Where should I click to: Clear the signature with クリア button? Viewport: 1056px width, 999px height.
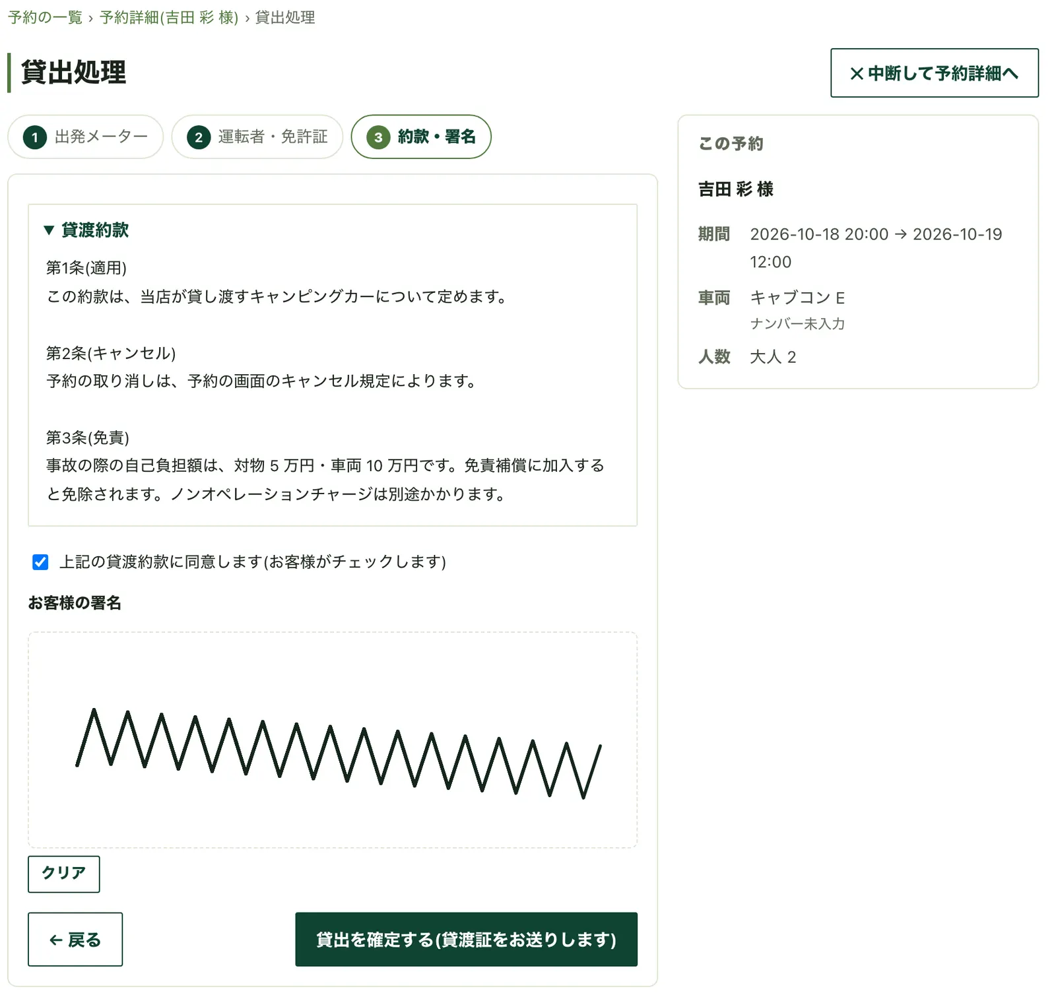(64, 874)
